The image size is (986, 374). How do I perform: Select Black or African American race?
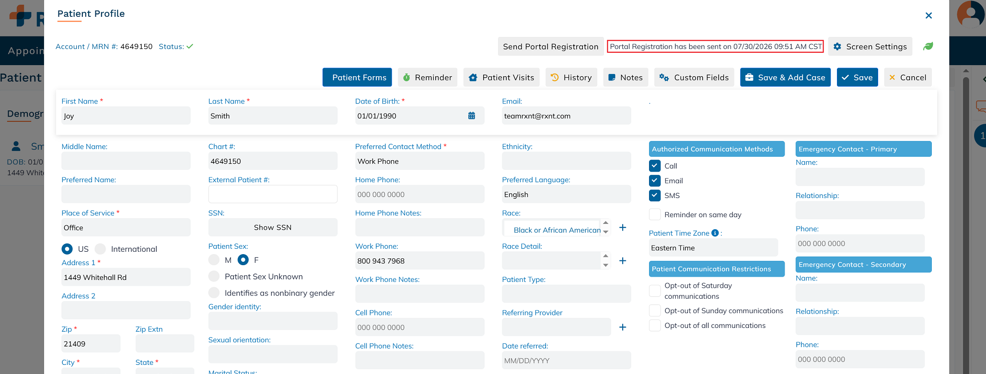point(557,230)
